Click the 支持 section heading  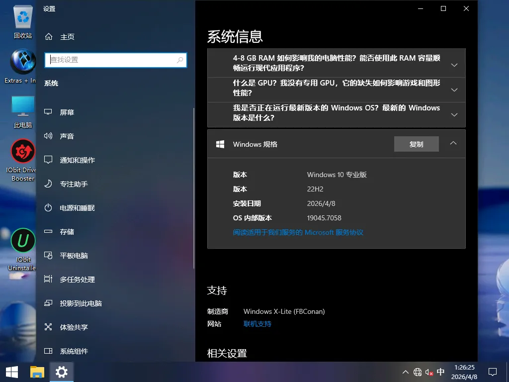pos(217,290)
